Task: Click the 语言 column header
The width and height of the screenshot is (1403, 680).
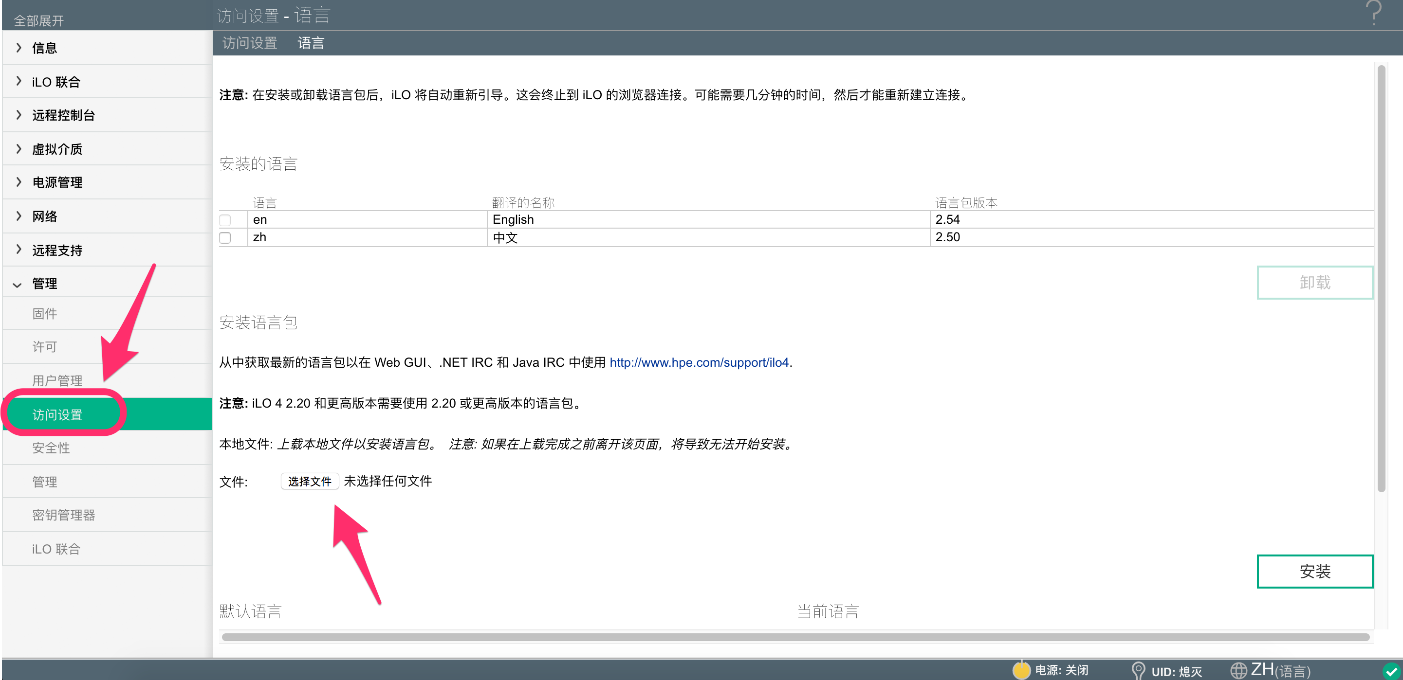Action: 265,203
